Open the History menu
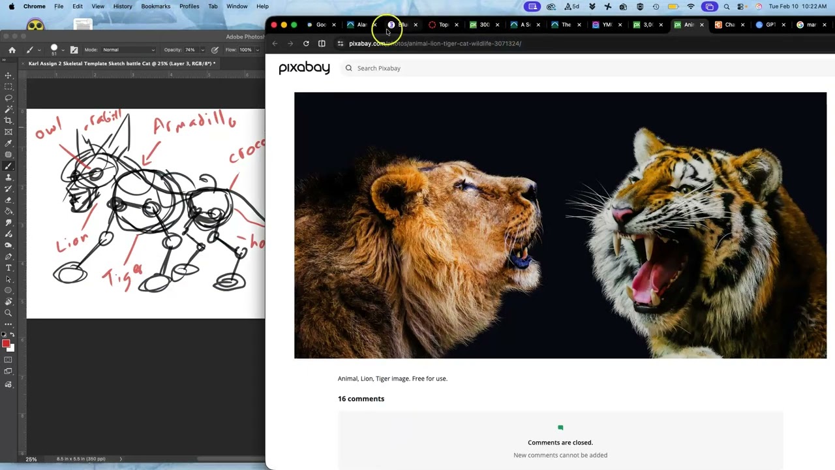Image resolution: width=835 pixels, height=470 pixels. click(x=122, y=7)
